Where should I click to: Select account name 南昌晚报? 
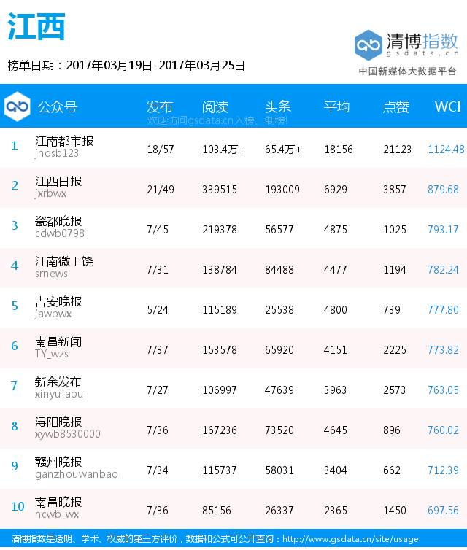point(58,502)
